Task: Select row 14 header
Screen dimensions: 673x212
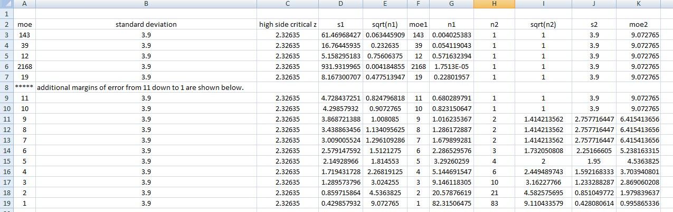Action: [7, 150]
